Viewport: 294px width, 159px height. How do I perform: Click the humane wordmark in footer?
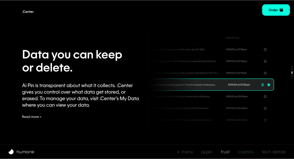point(25,152)
